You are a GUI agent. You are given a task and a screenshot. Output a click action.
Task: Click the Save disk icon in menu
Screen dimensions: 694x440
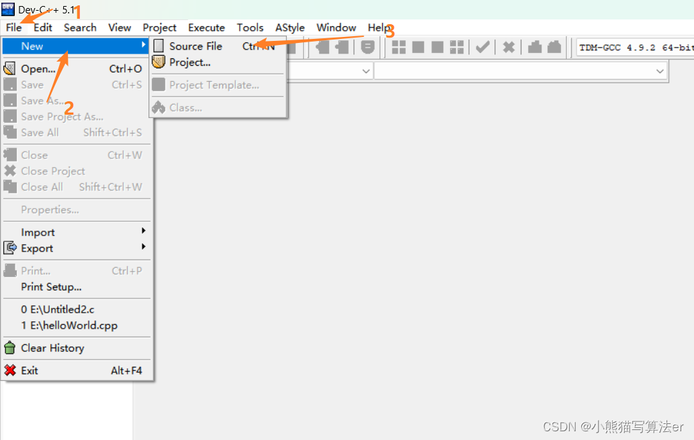pyautogui.click(x=9, y=85)
